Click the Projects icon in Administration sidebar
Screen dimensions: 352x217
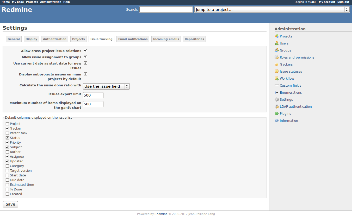277,36
